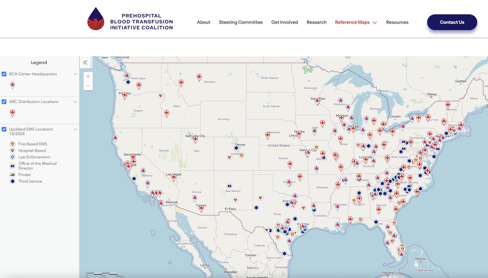Click the map scale bar
Image resolution: width=488 pixels, height=278 pixels.
(x=102, y=274)
